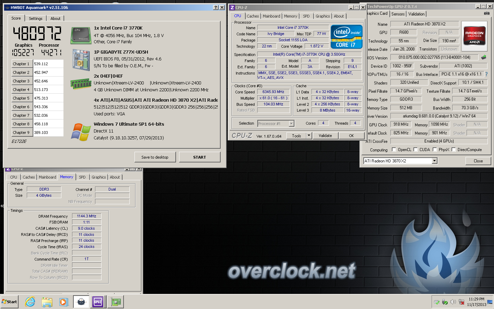This screenshot has width=494, height=309.
Task: Toggle the DirectCompute checkbox in GPU-Z
Action: [454, 149]
